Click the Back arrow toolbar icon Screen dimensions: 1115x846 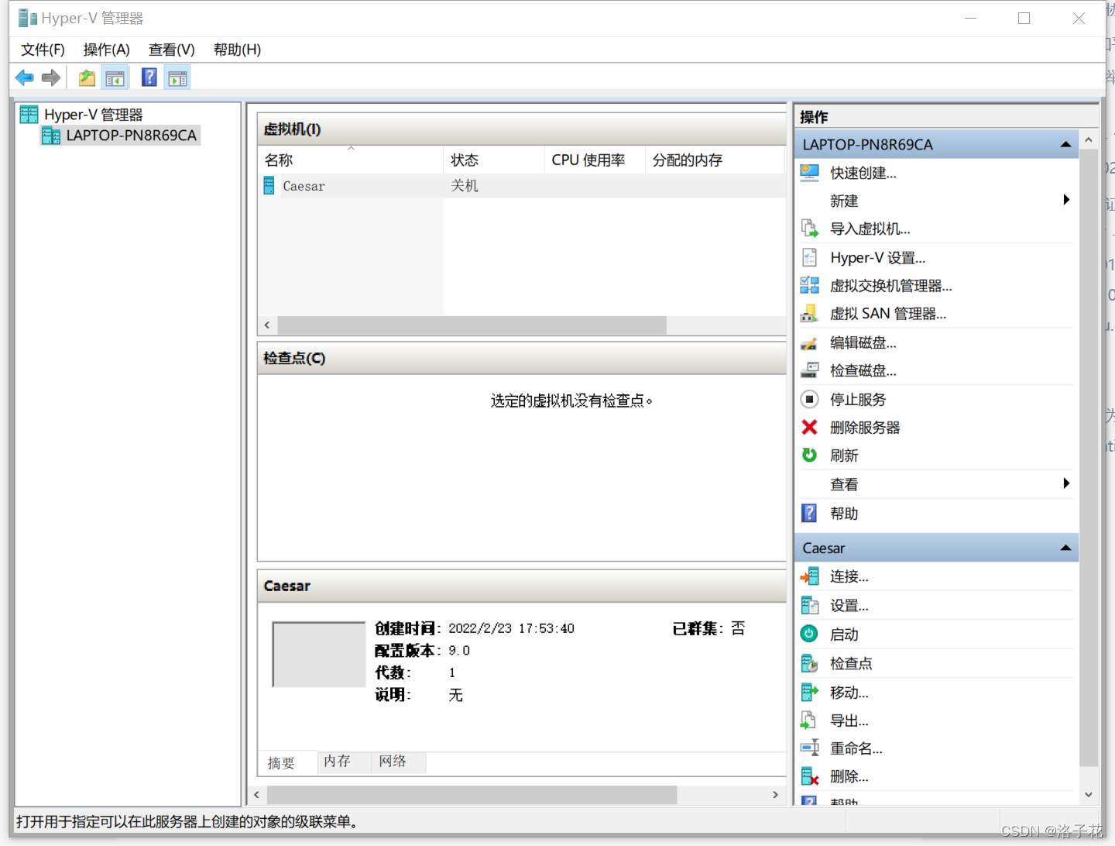[x=25, y=77]
